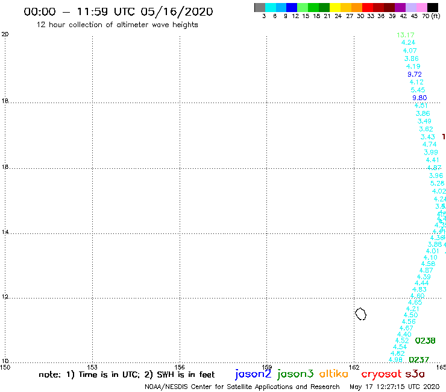Click the green wave height value 13.17
The height and width of the screenshot is (392, 446).
[406, 35]
